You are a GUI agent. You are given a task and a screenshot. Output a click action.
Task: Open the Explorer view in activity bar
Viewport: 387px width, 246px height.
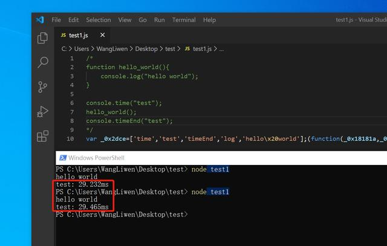[42, 37]
